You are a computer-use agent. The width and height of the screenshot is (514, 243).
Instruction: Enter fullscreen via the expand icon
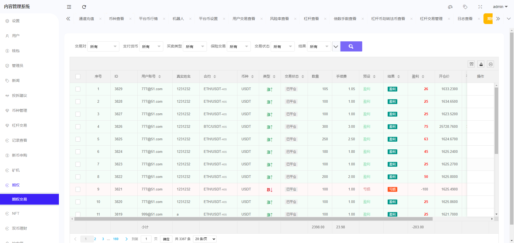[x=480, y=7]
